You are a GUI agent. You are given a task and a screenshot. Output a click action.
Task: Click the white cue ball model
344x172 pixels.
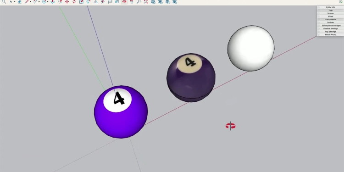click(x=251, y=48)
